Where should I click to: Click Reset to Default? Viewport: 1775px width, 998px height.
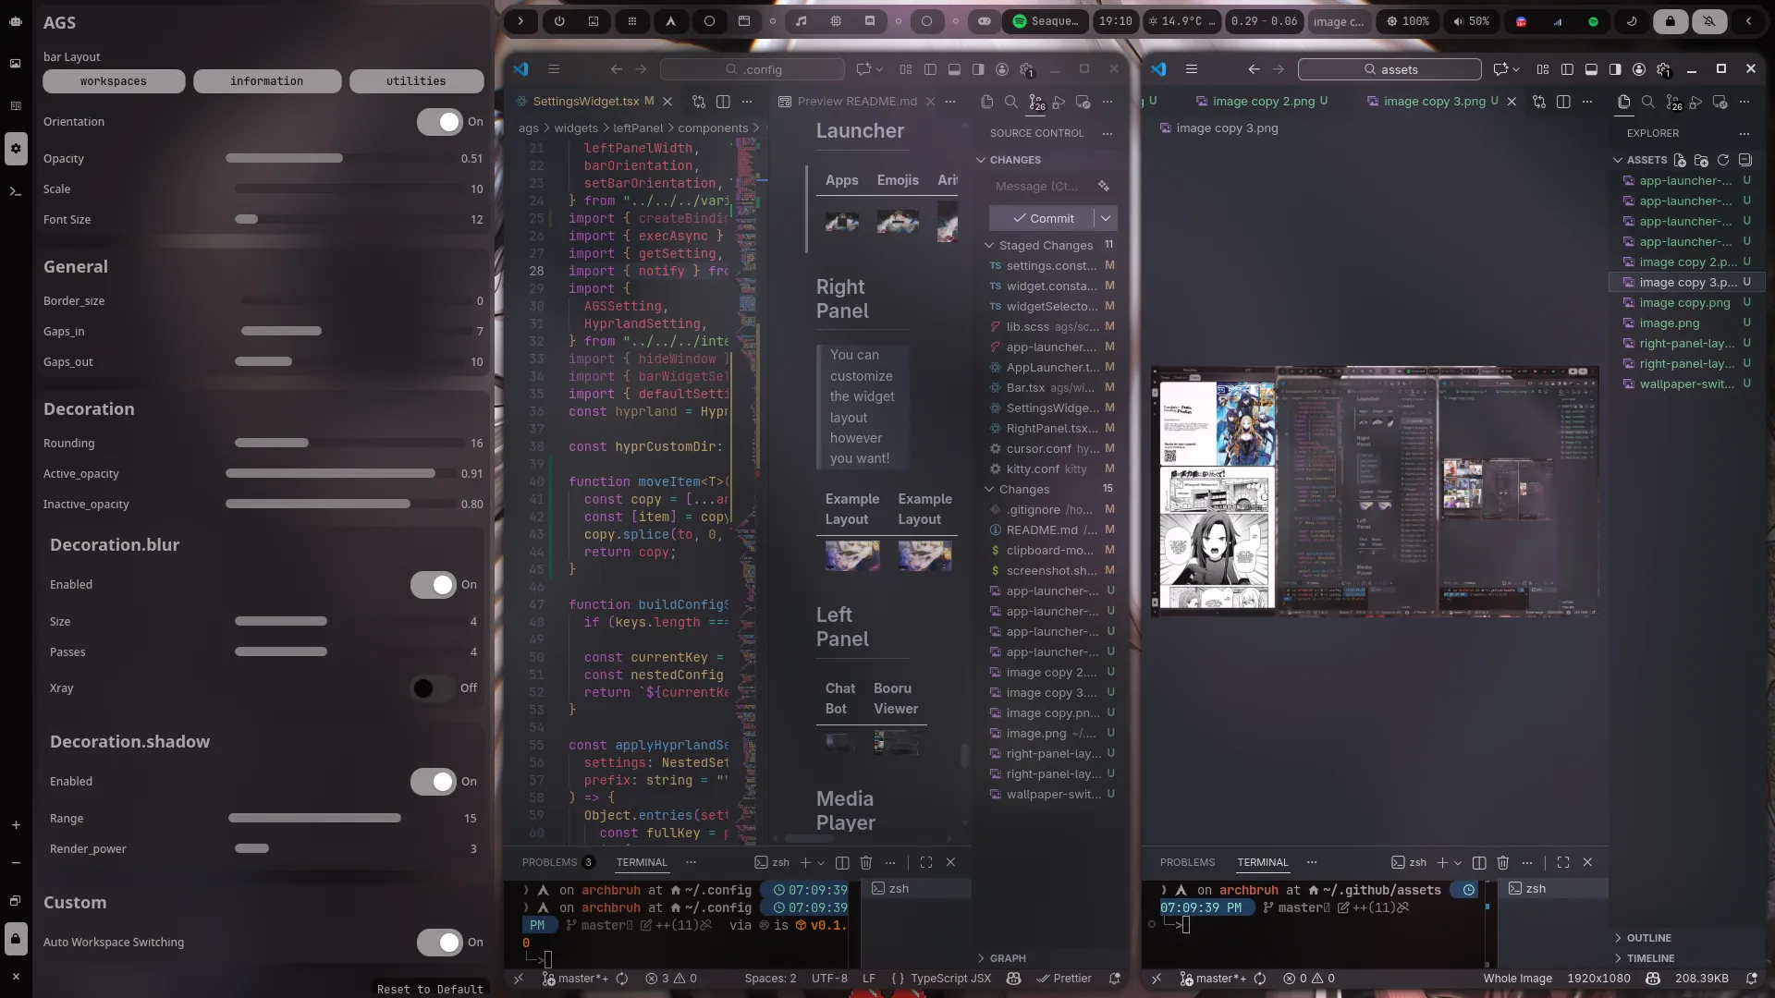pos(430,989)
